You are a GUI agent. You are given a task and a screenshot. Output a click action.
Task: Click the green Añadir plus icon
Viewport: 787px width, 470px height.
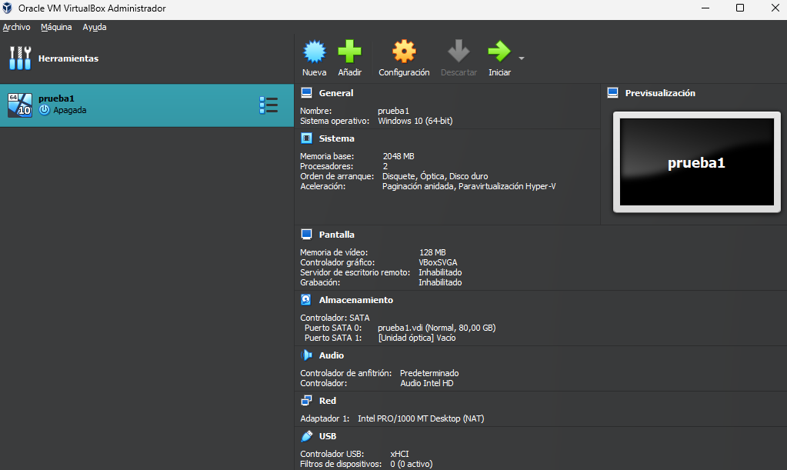point(349,52)
